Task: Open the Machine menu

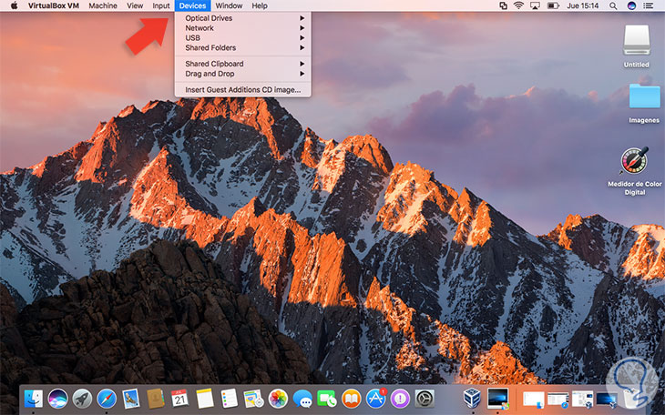Action: tap(104, 5)
